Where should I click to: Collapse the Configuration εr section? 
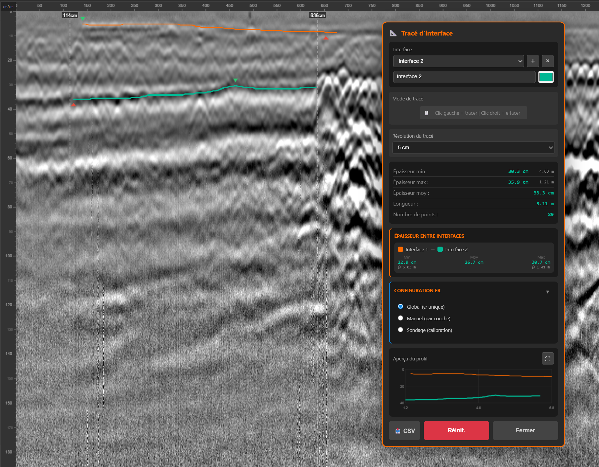coord(548,291)
